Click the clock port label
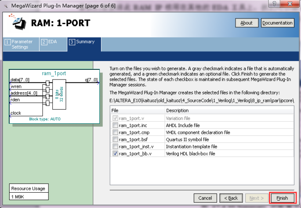This screenshot has width=301, height=208. point(16,113)
